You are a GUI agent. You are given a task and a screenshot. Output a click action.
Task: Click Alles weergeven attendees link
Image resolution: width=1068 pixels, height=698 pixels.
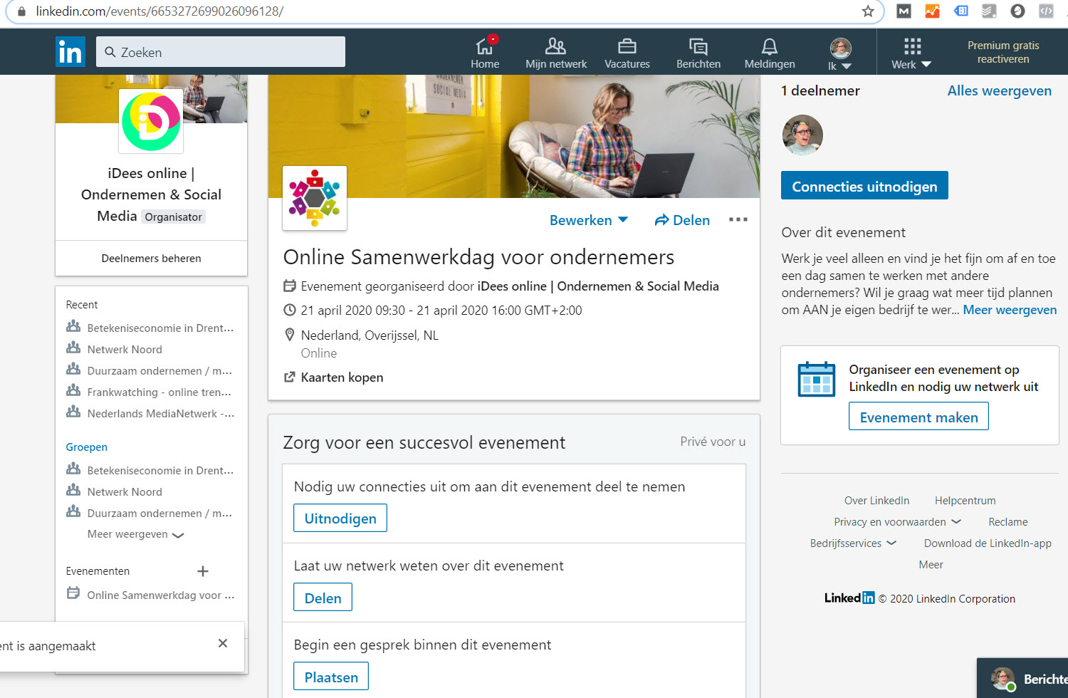(x=999, y=90)
